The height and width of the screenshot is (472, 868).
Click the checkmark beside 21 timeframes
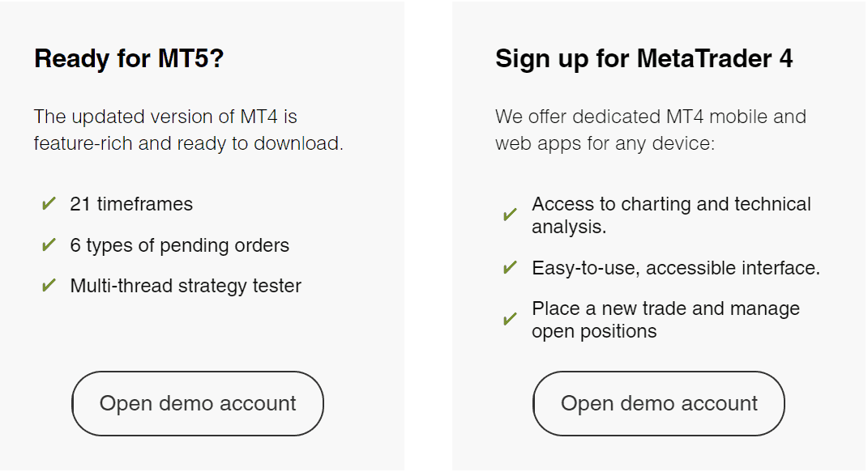point(49,203)
